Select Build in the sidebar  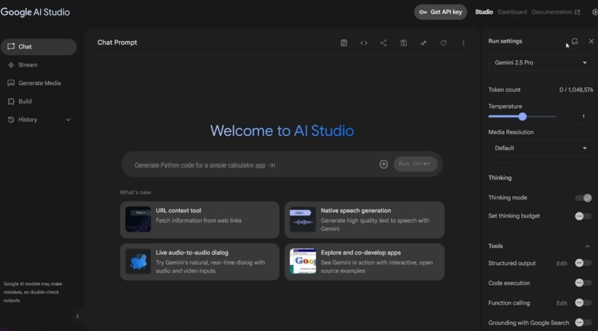pos(39,101)
